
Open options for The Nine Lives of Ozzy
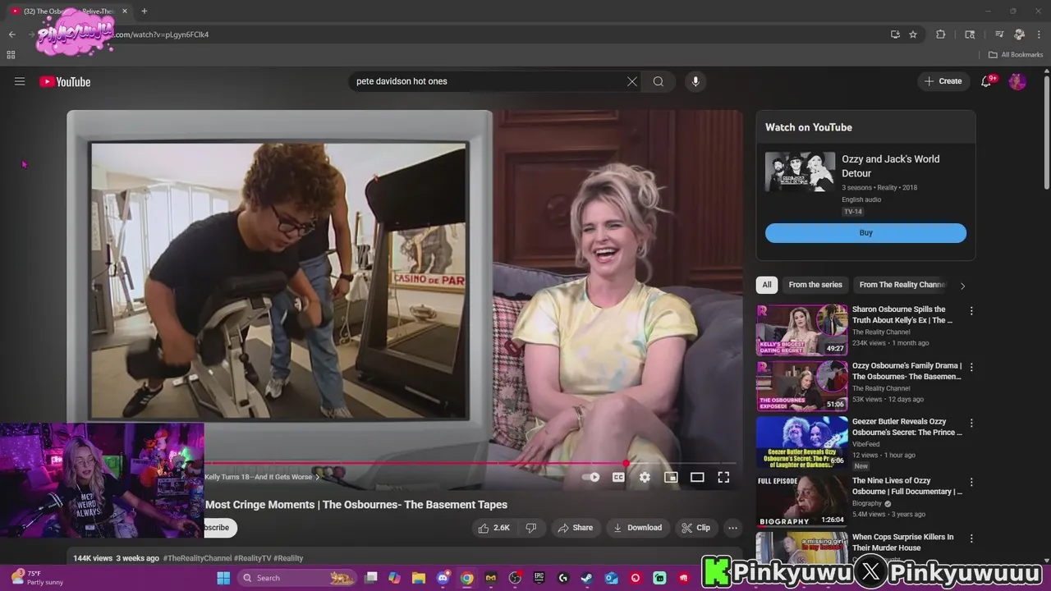[971, 482]
